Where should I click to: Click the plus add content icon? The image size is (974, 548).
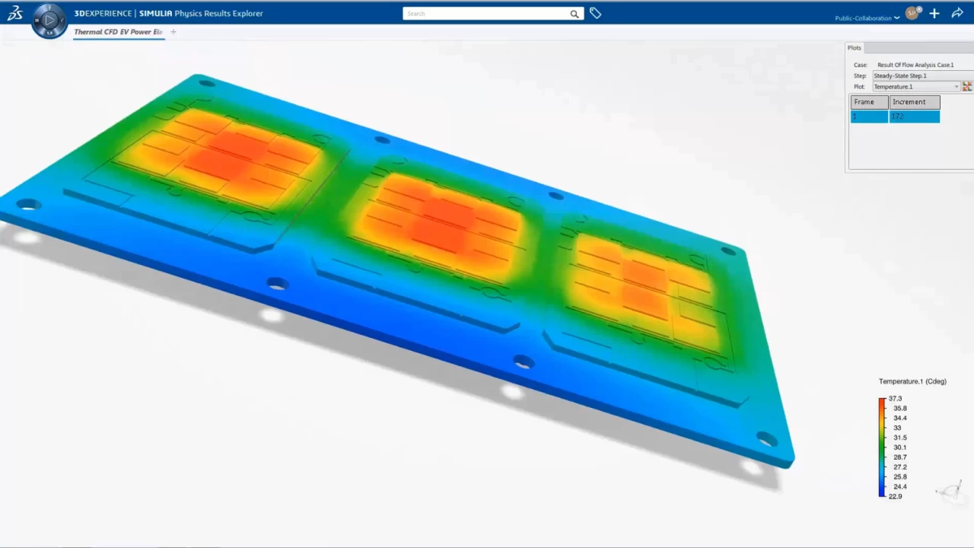934,14
